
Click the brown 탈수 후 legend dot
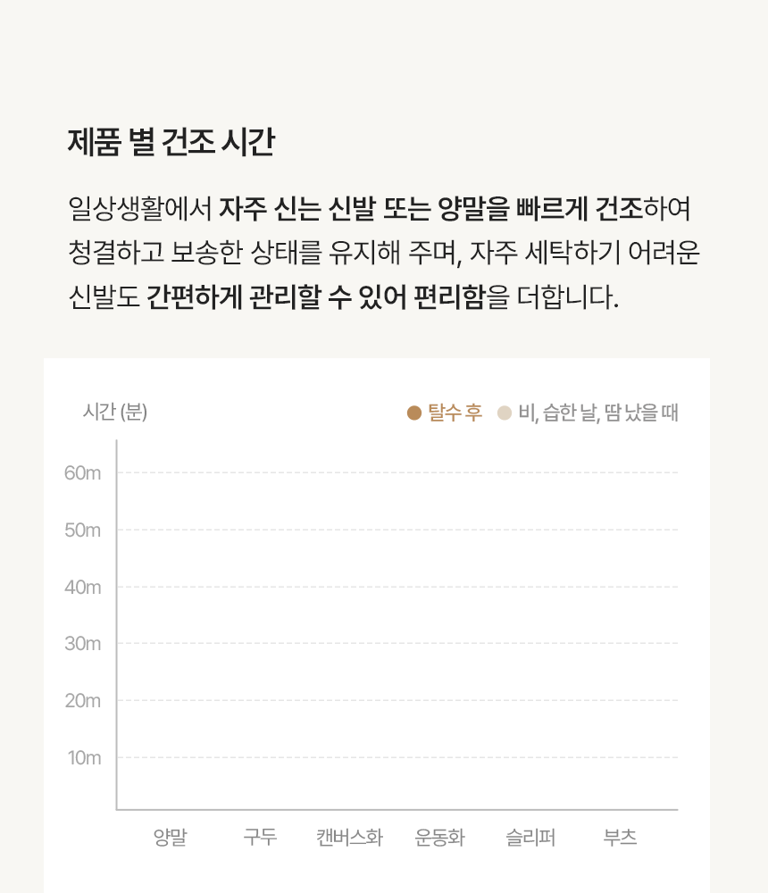coord(414,413)
